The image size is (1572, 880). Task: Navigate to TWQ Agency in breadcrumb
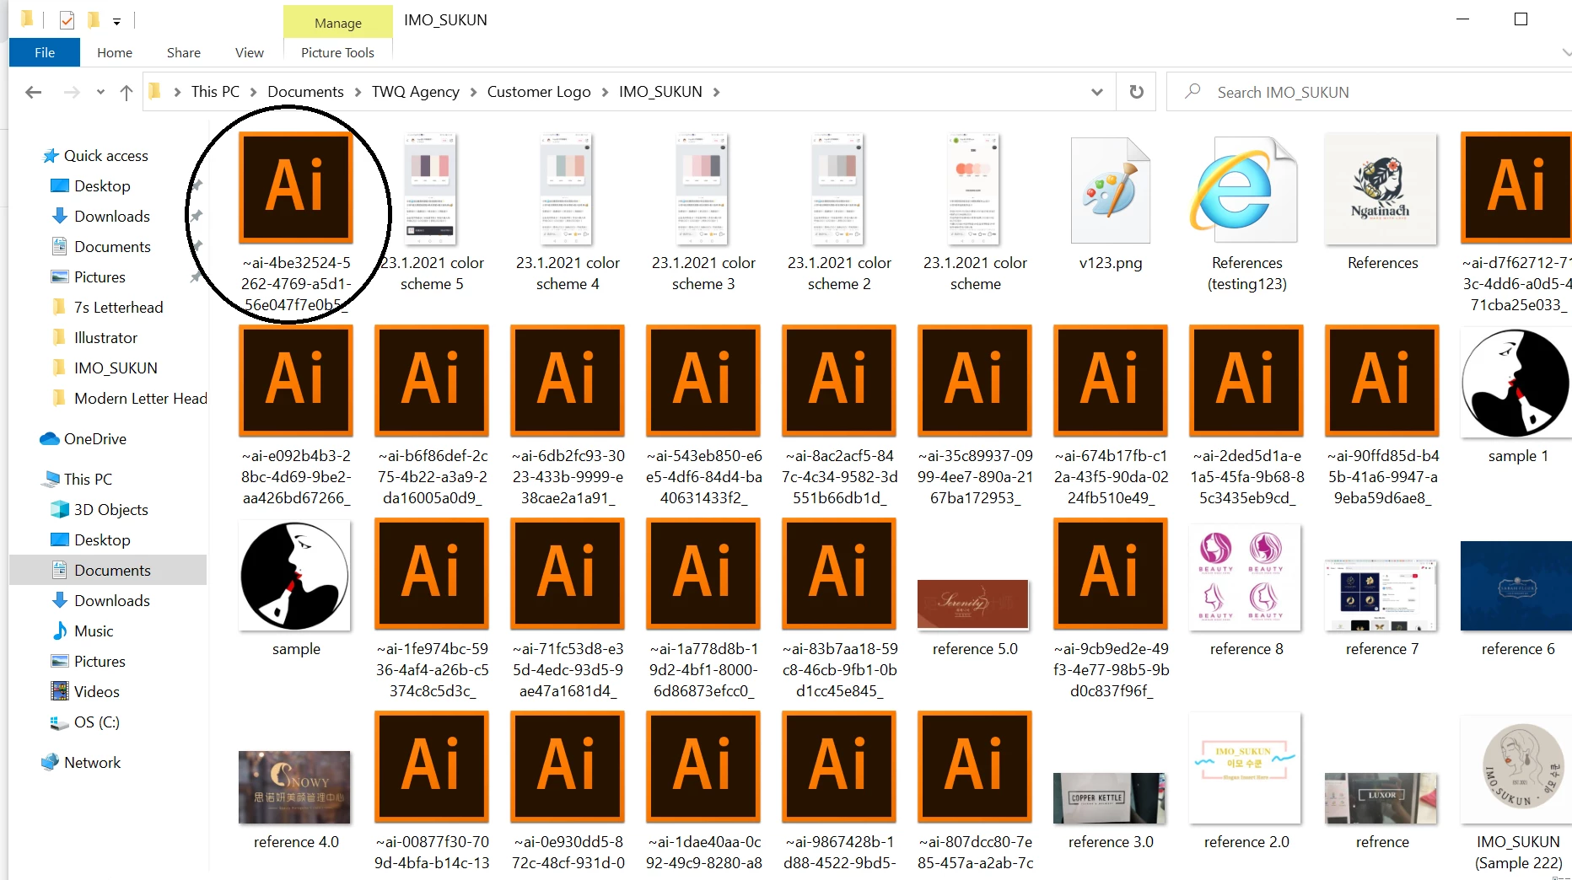click(x=416, y=91)
